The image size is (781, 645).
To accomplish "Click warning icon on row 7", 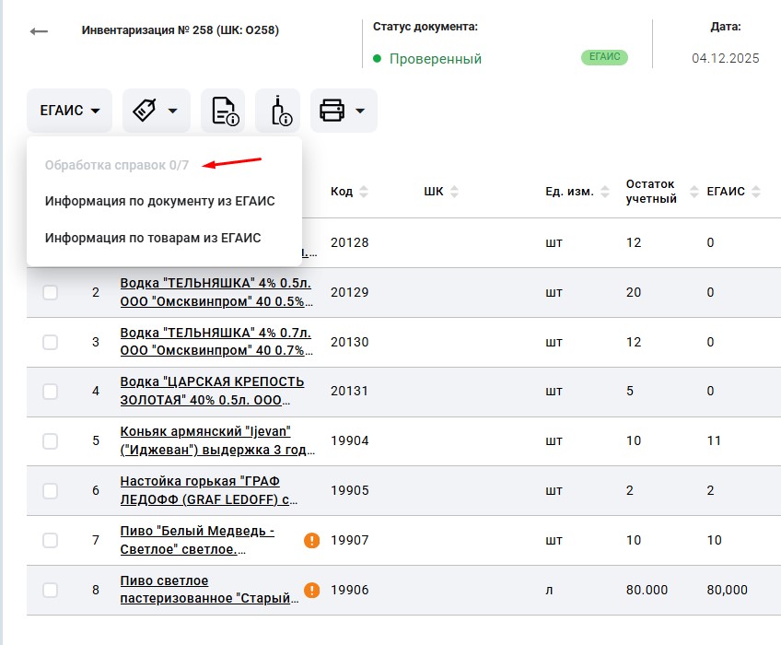I will (311, 540).
